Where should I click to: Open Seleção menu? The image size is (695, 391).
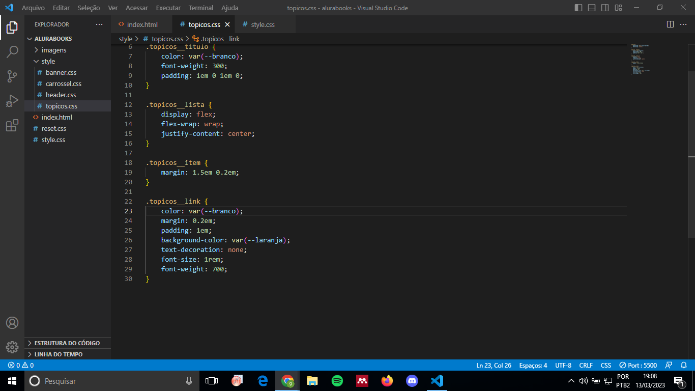89,8
